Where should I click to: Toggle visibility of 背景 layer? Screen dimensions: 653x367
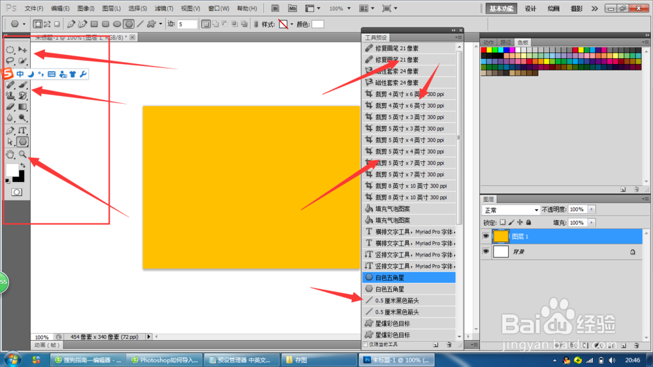point(486,251)
